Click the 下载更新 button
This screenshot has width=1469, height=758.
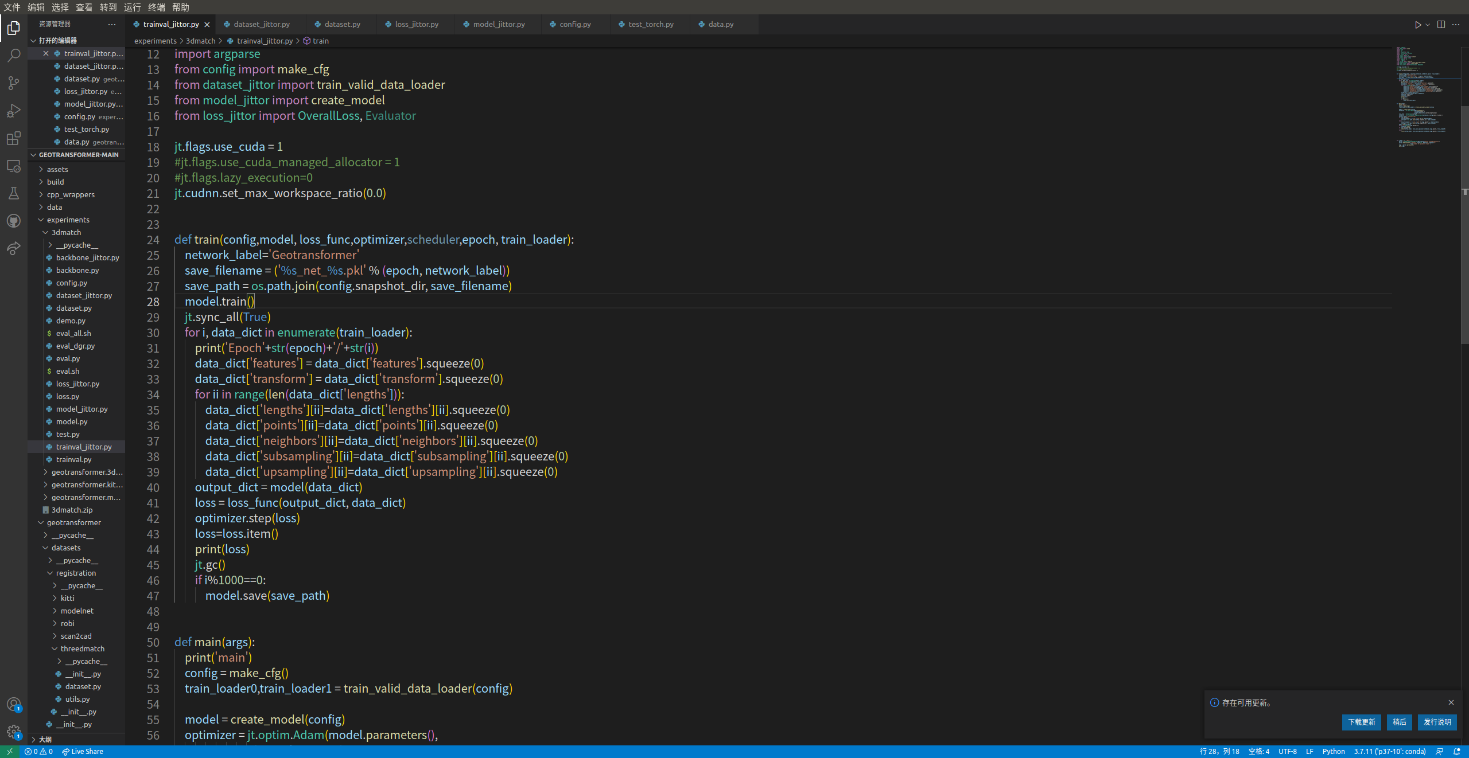point(1361,722)
